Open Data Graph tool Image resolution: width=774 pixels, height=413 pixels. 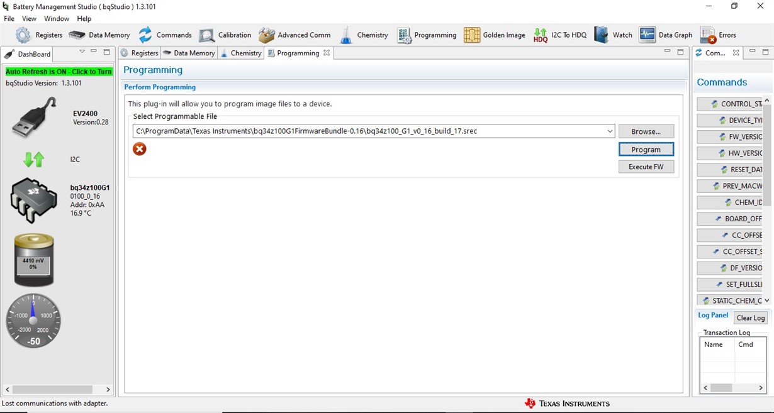[666, 35]
